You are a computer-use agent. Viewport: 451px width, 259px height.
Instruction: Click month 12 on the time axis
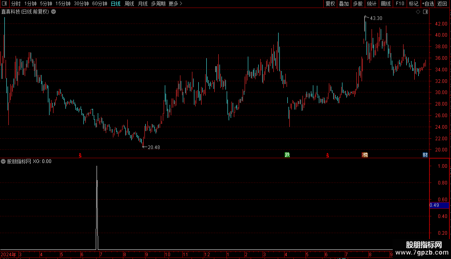point(207,254)
